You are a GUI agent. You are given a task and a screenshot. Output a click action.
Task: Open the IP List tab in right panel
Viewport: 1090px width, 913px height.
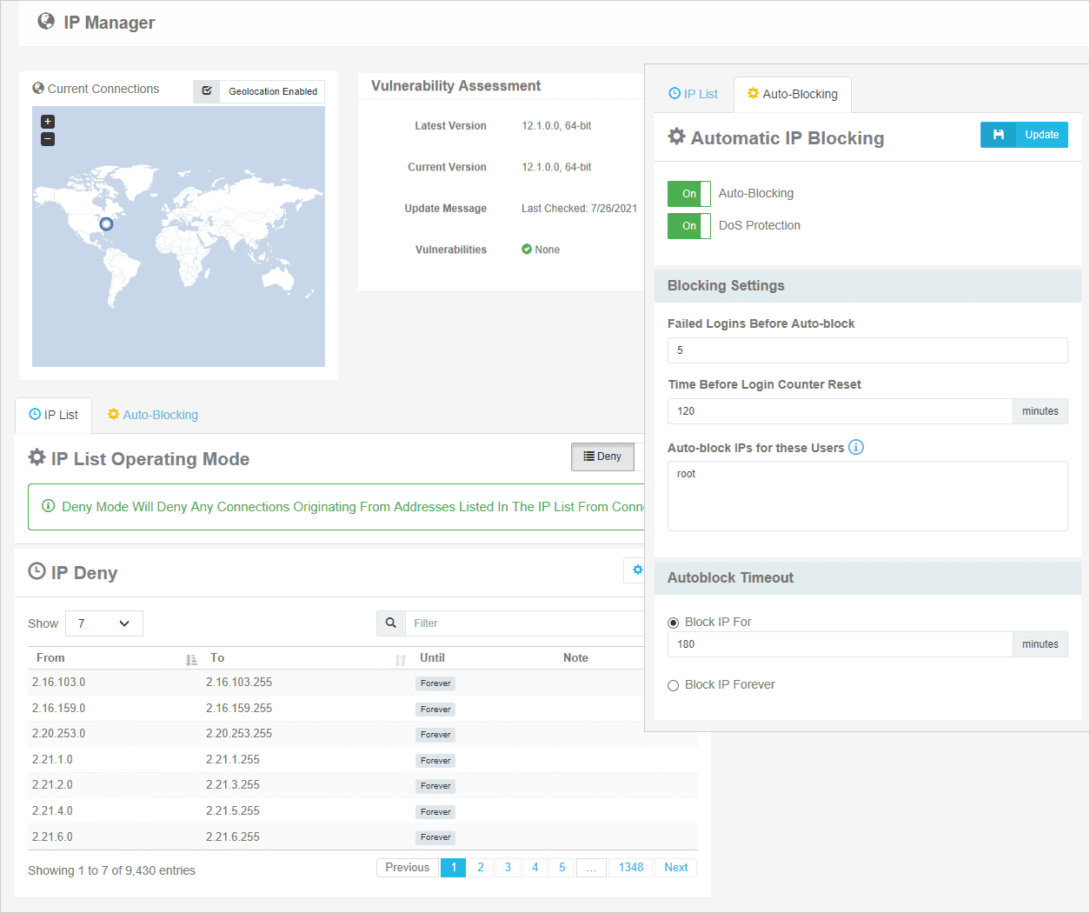click(x=694, y=94)
